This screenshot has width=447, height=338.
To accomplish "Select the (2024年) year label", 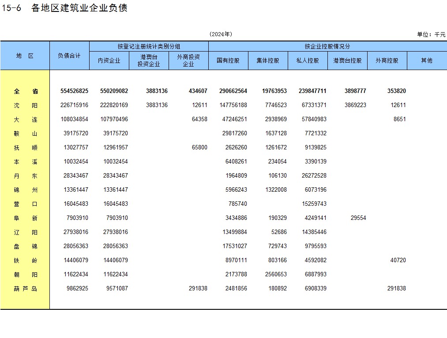I will click(221, 34).
